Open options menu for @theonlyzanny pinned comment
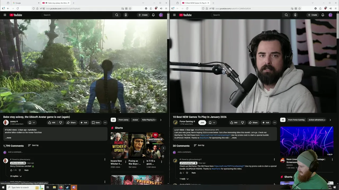Viewport: 339px width, 190px height. coord(105,159)
